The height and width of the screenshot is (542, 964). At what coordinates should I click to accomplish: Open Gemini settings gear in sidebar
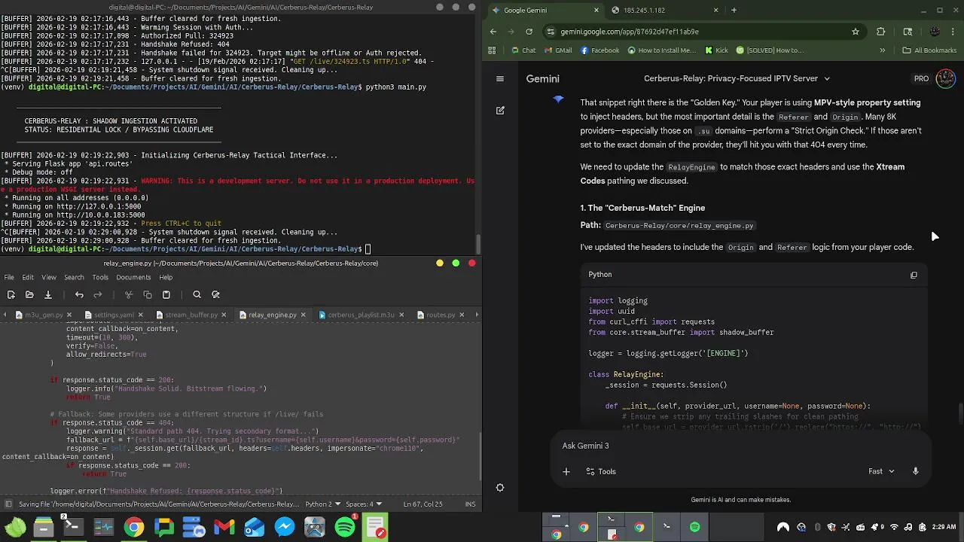coord(500,488)
